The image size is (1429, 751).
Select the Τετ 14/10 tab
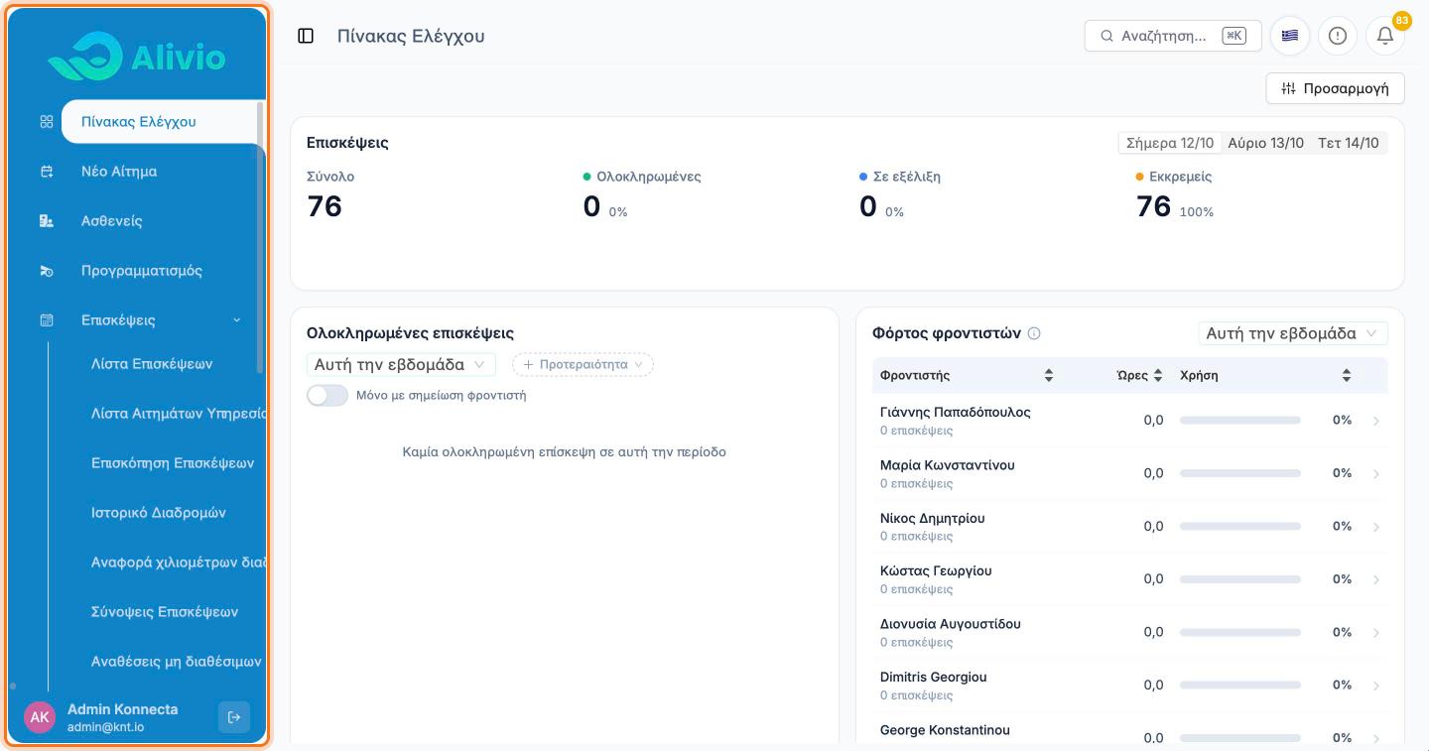1348,143
